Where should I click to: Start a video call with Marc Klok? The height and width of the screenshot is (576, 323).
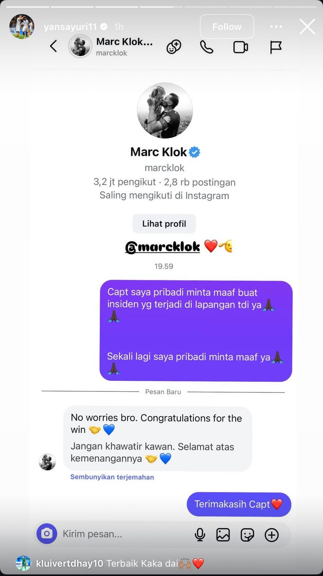pos(240,47)
